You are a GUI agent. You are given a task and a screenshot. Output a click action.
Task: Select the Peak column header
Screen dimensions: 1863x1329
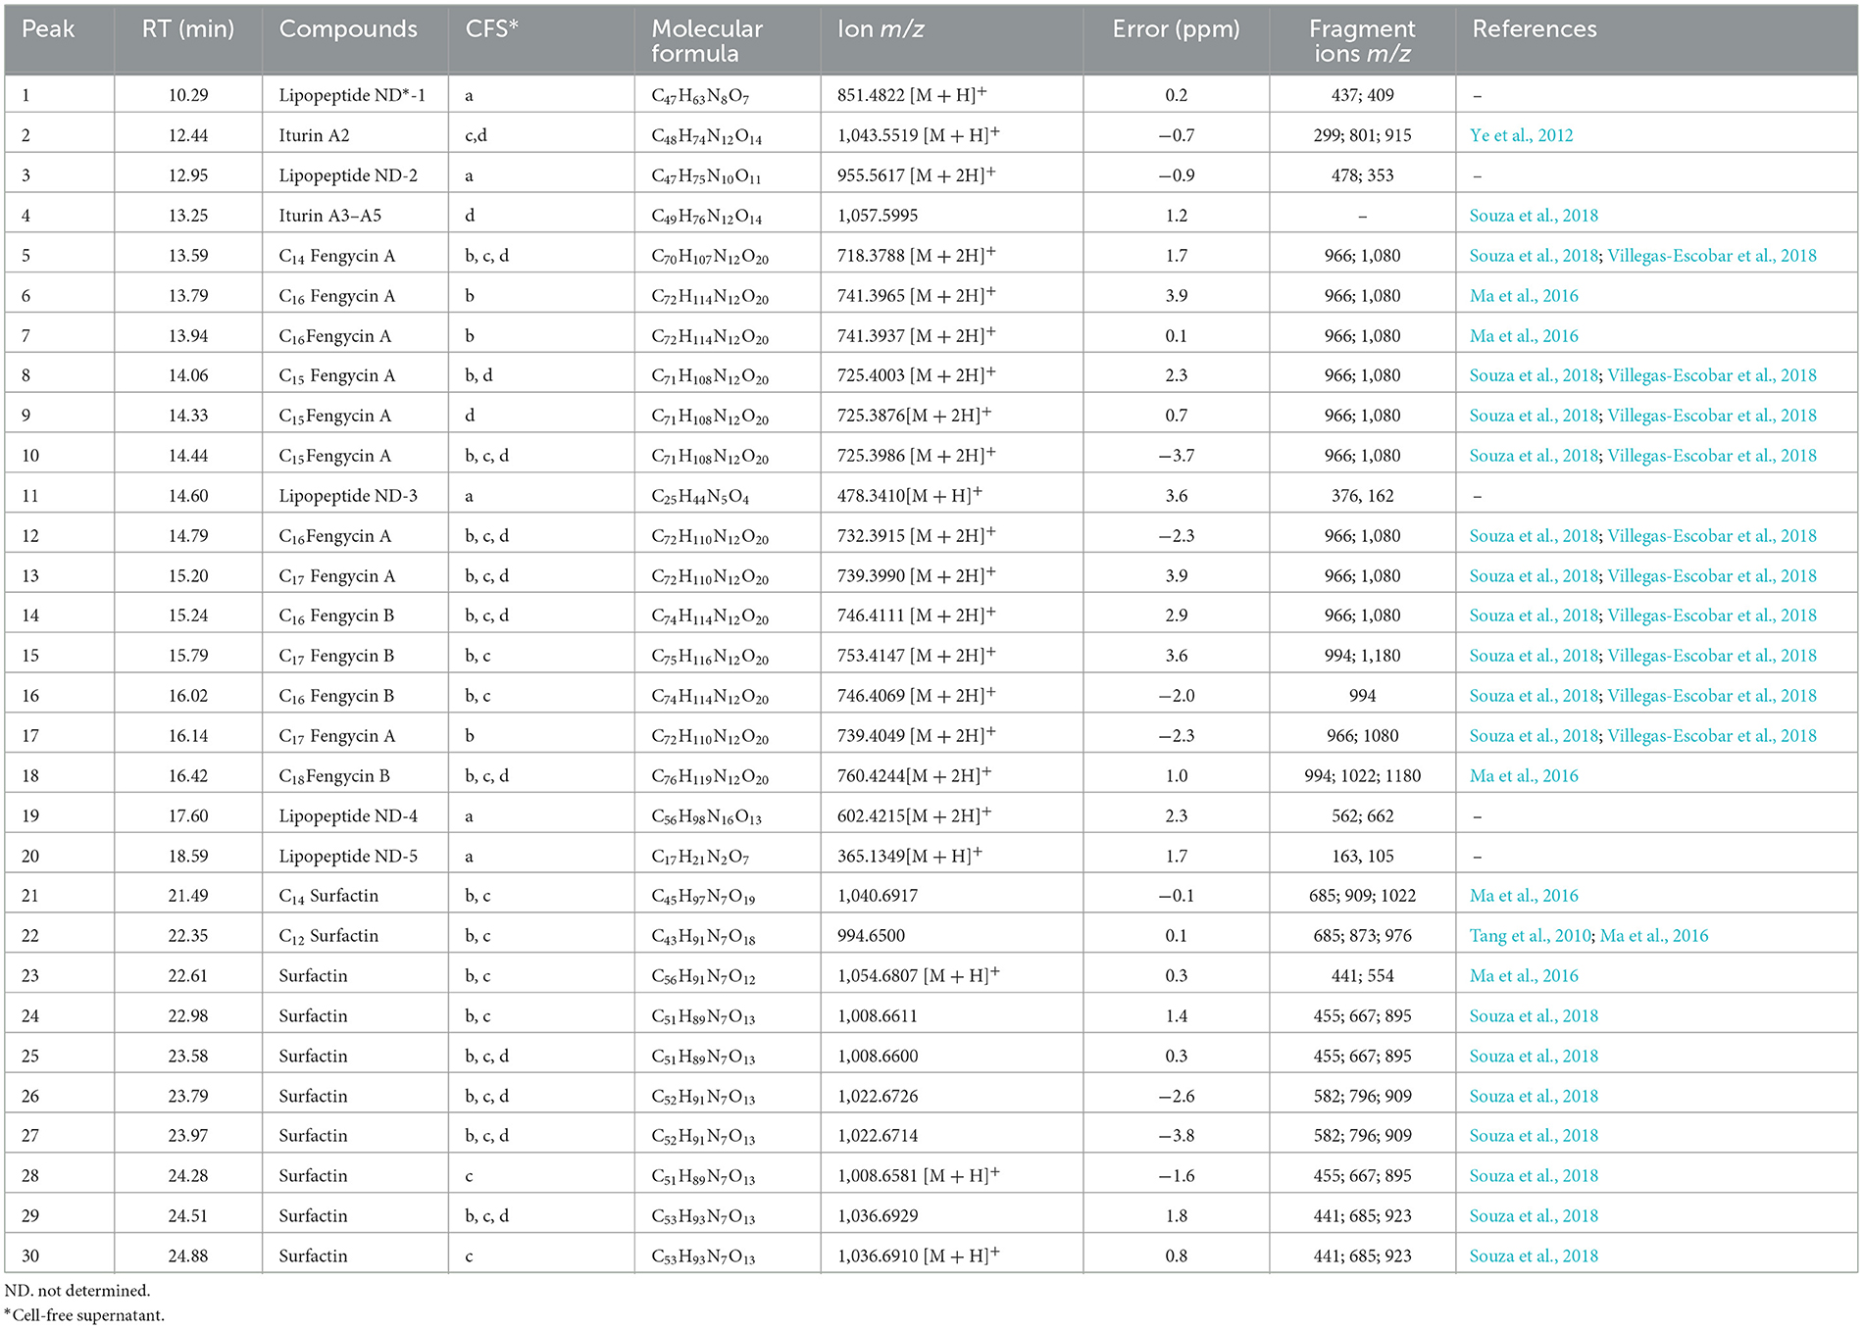click(x=48, y=29)
